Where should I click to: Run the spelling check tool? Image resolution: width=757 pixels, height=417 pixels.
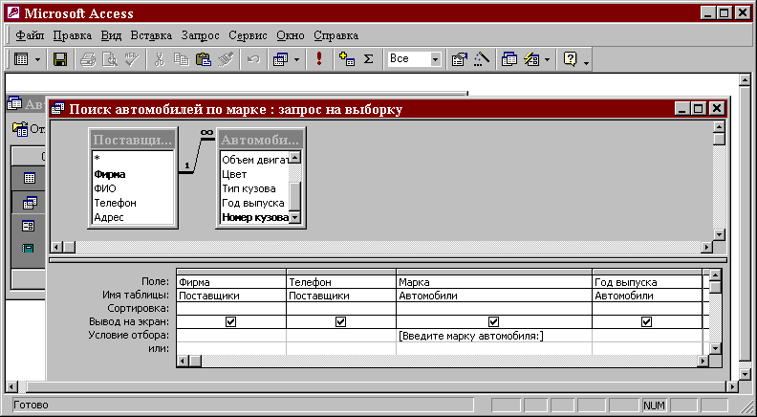pyautogui.click(x=132, y=59)
